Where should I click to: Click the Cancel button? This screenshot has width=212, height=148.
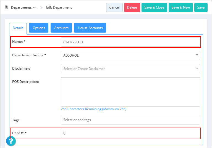[114, 7]
